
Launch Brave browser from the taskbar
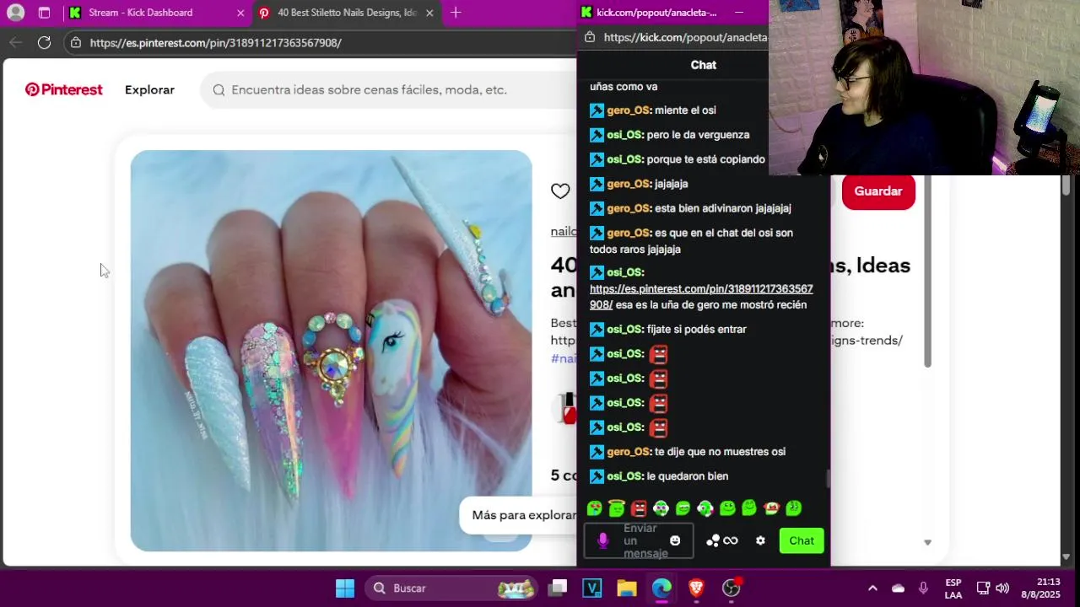coord(696,588)
